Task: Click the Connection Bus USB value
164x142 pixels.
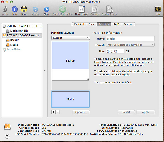Action: (x=44, y=128)
